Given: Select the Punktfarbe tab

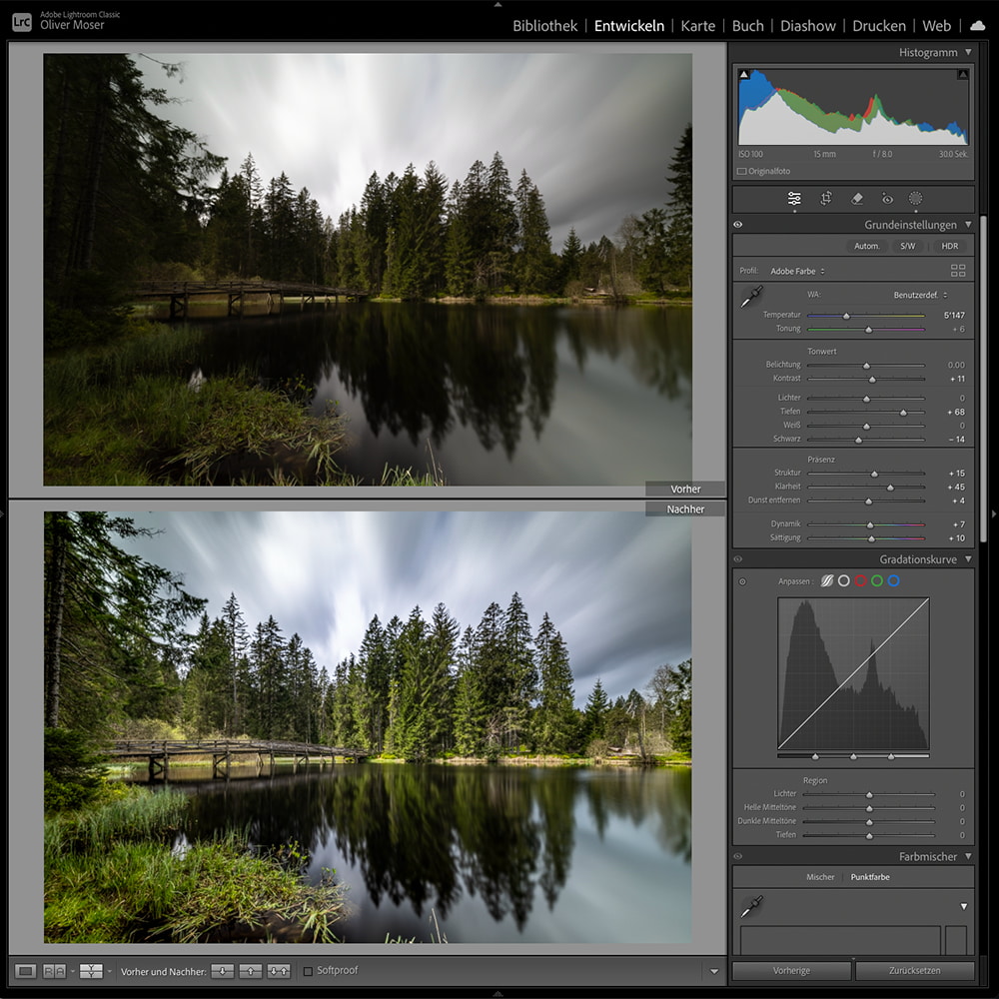Looking at the screenshot, I should click(x=870, y=877).
